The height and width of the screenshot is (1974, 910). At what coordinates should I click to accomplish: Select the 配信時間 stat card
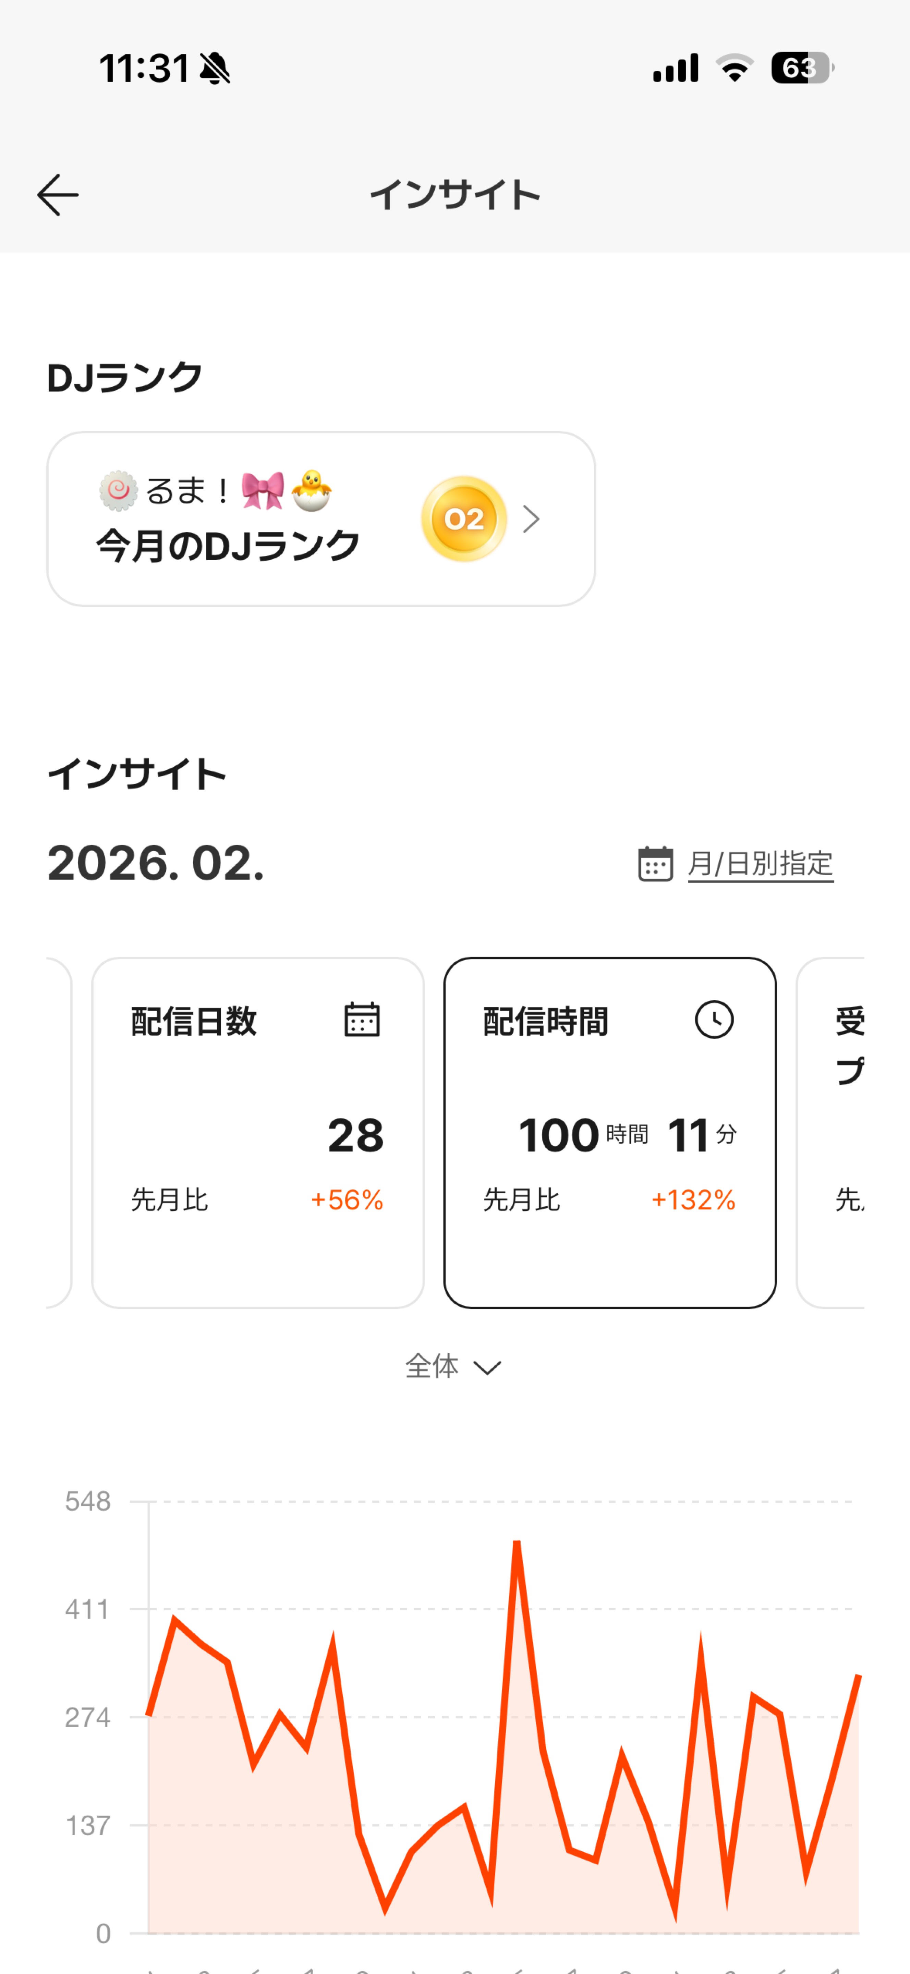pos(609,1132)
